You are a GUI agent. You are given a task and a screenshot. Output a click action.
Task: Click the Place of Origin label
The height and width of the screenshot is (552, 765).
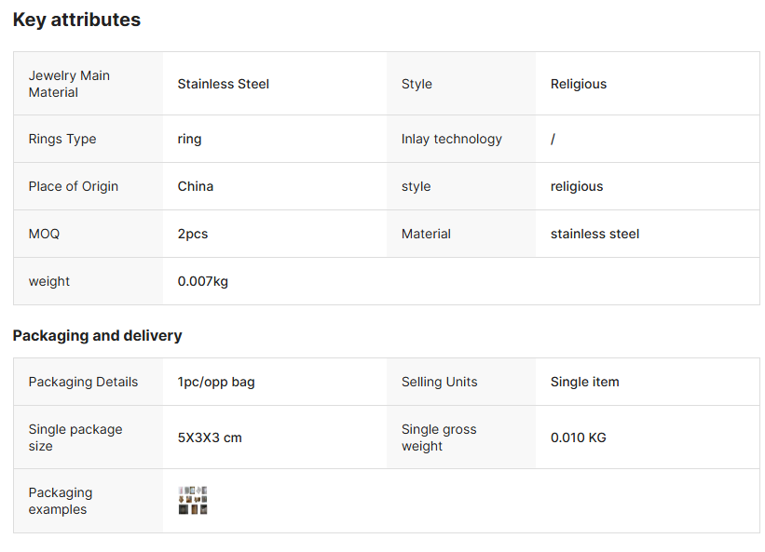[74, 186]
